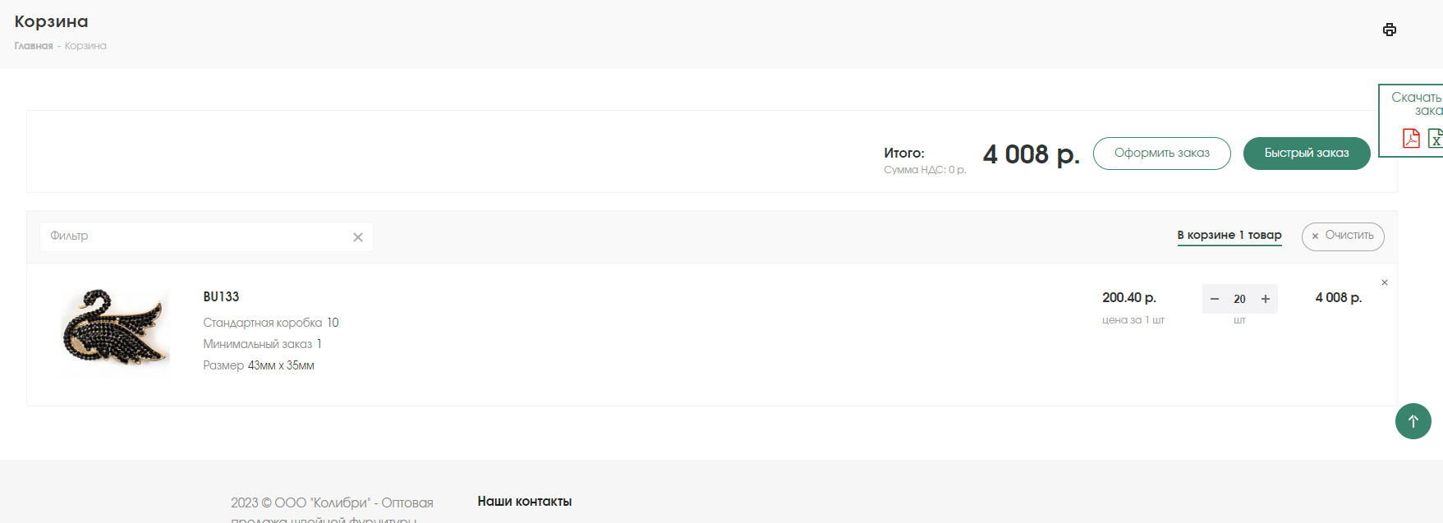Viewport: 1443px width, 523px height.
Task: Click the print page icon
Action: click(1389, 30)
